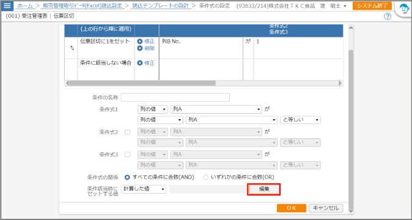Open 条件式1 second-line 列の値 dropdown

(x=160, y=120)
